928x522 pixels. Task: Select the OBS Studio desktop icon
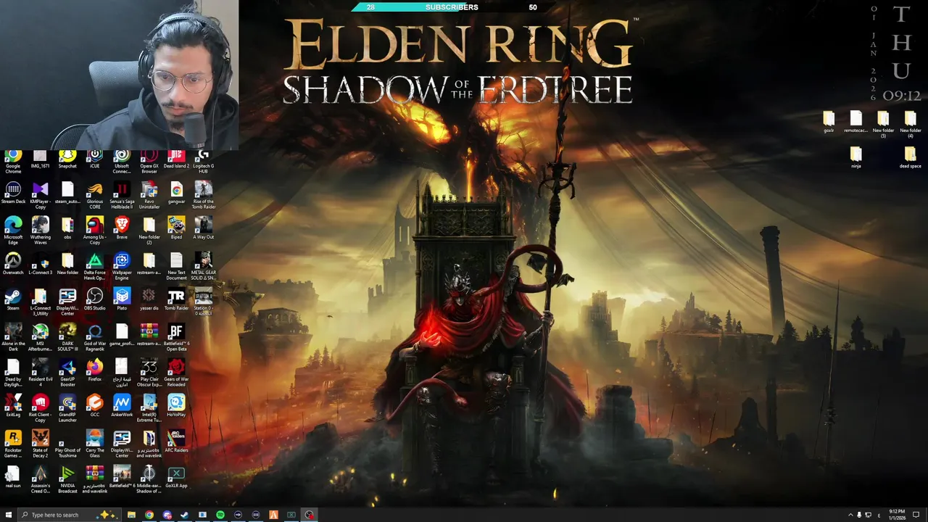coord(94,300)
